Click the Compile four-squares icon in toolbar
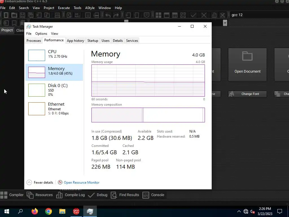289x217 pixels. tap(158, 15)
